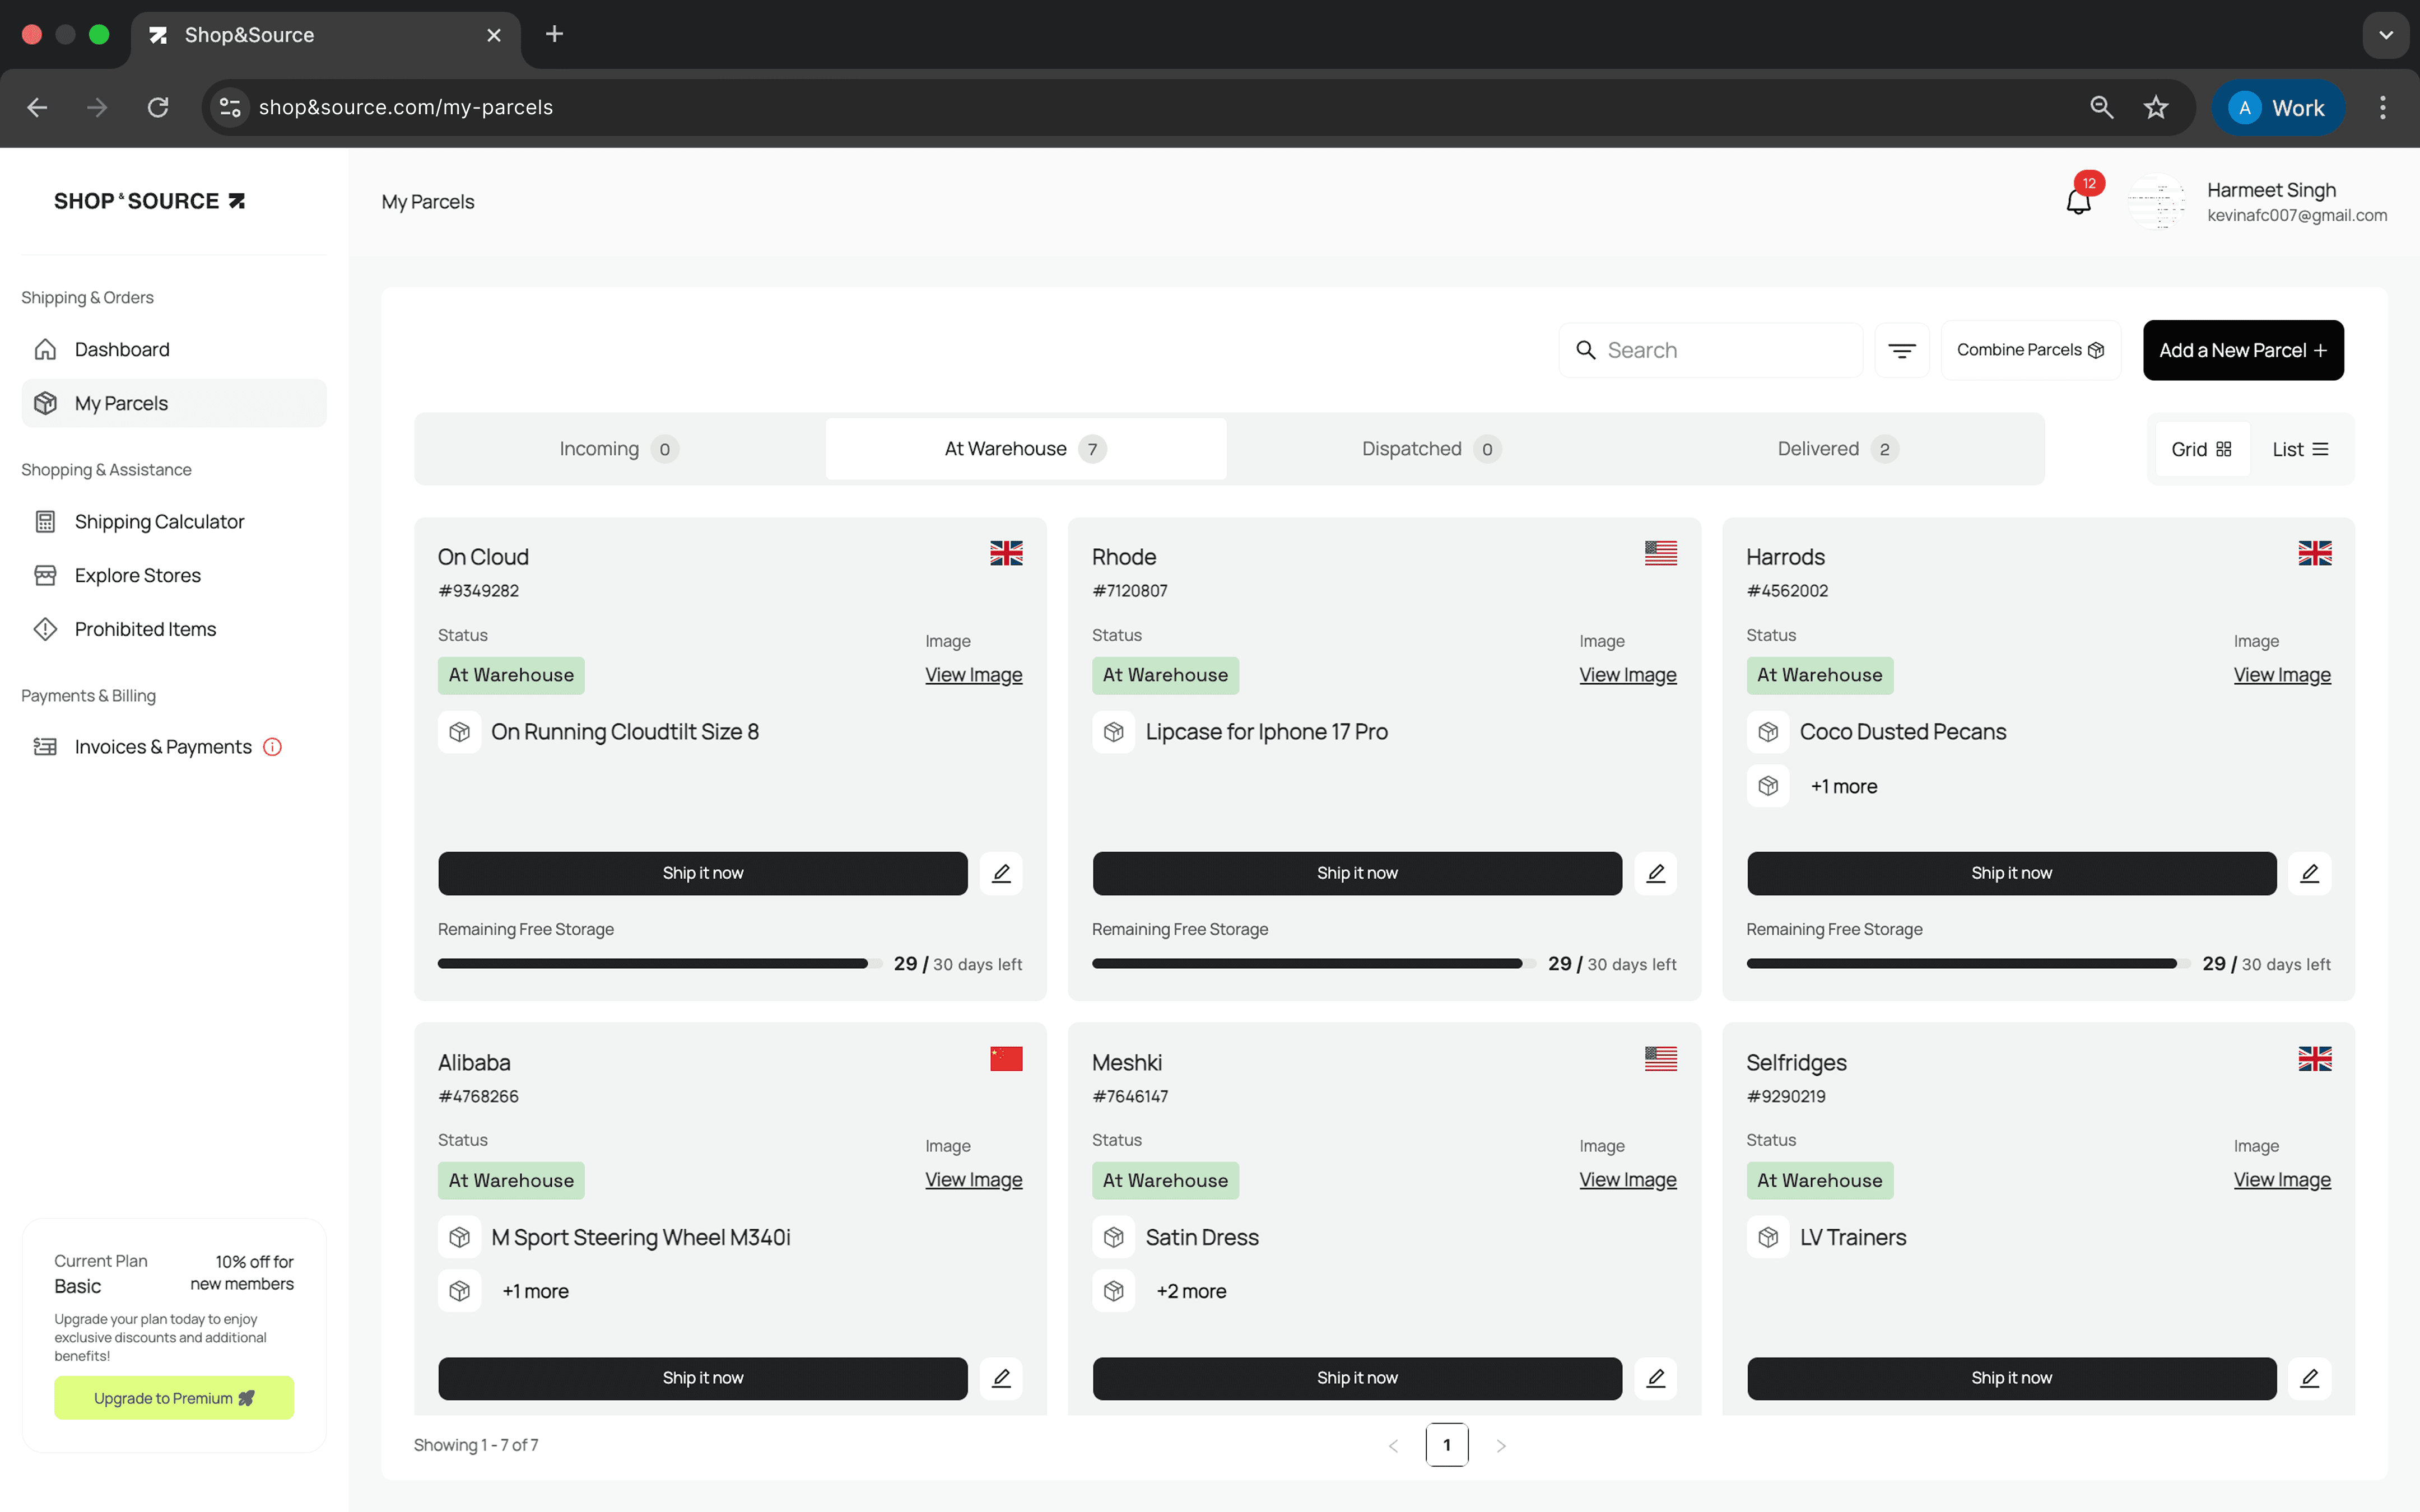Open View Image link for Alibaba parcel
2420x1512 pixels.
tap(973, 1180)
